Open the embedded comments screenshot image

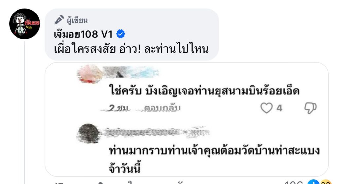click(x=187, y=119)
